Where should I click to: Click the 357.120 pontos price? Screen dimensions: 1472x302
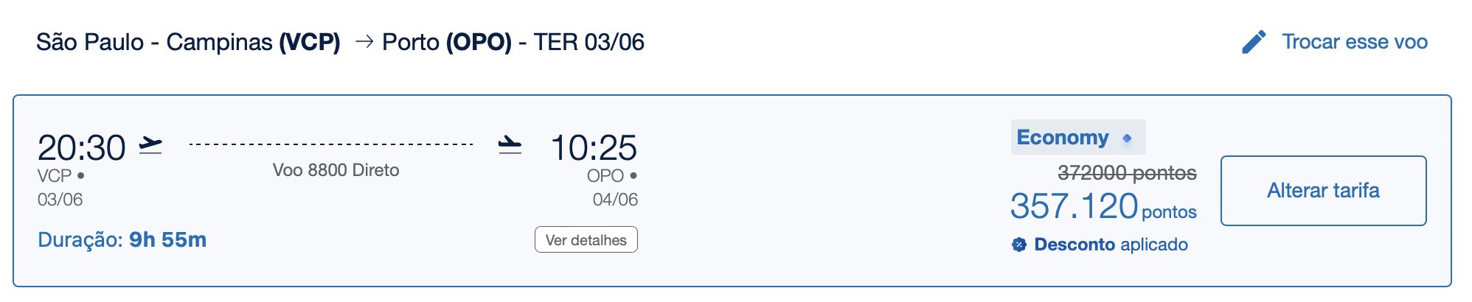(1103, 206)
